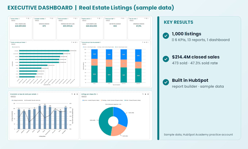
Task: Click the table view icon on the 453.359,41 card
Action: [x=76, y=19]
